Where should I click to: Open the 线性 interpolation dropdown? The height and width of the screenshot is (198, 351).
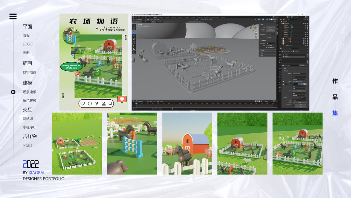[x=299, y=86]
